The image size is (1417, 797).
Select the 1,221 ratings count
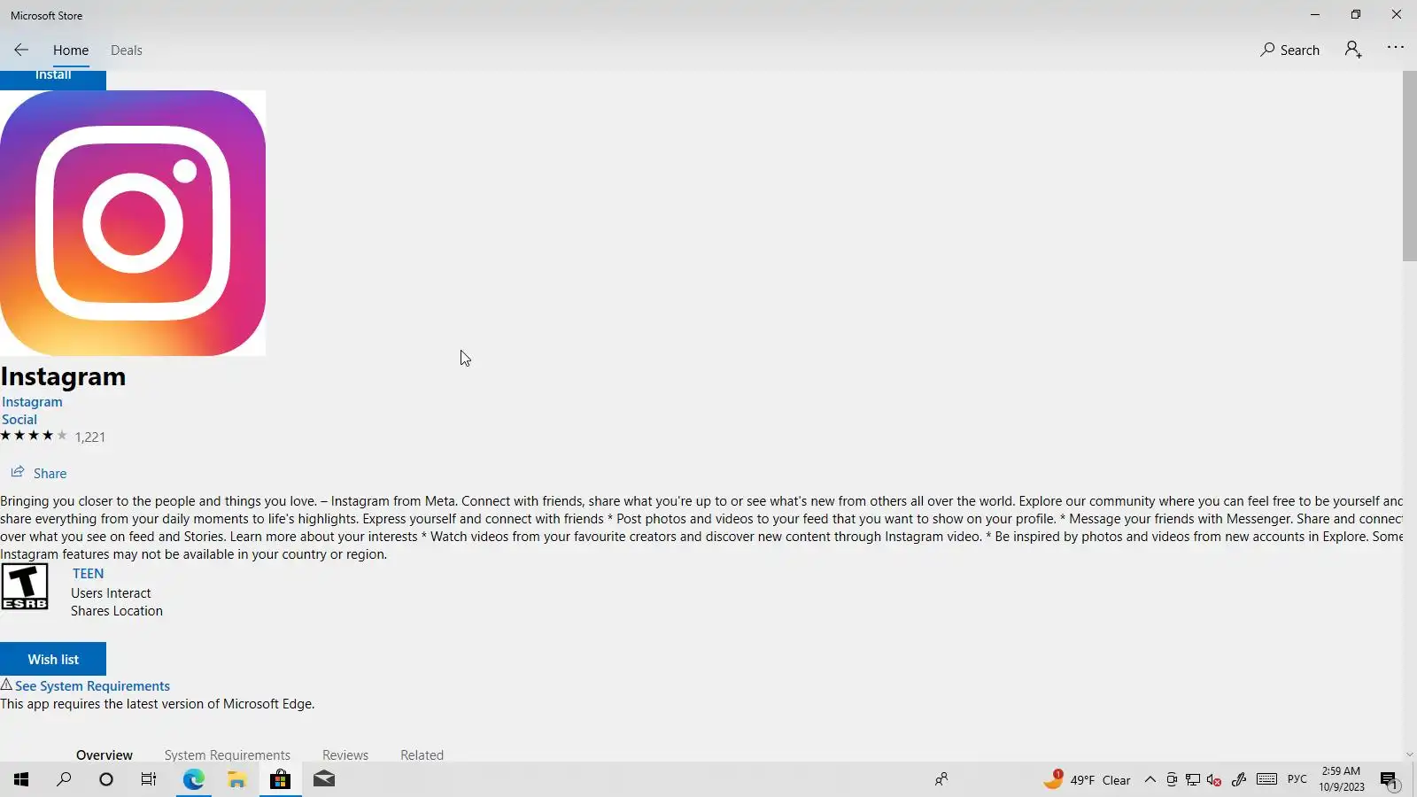90,437
